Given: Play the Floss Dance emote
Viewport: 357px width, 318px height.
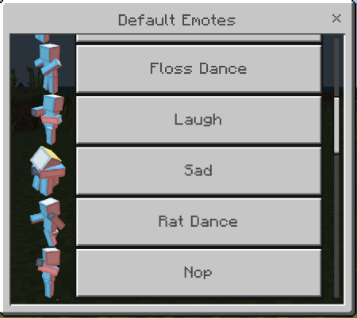Looking at the screenshot, I should click(x=198, y=69).
